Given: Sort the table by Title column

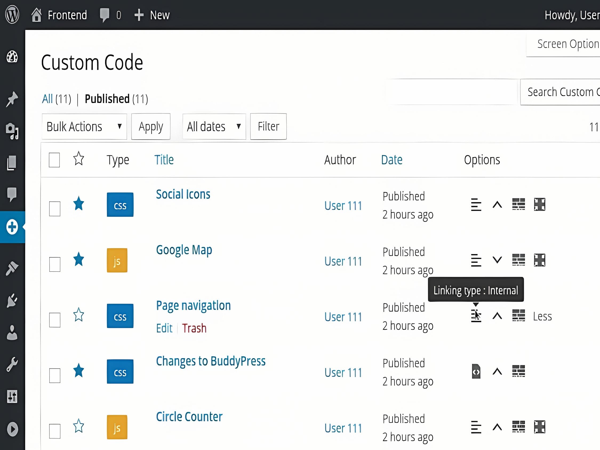Looking at the screenshot, I should coord(164,160).
